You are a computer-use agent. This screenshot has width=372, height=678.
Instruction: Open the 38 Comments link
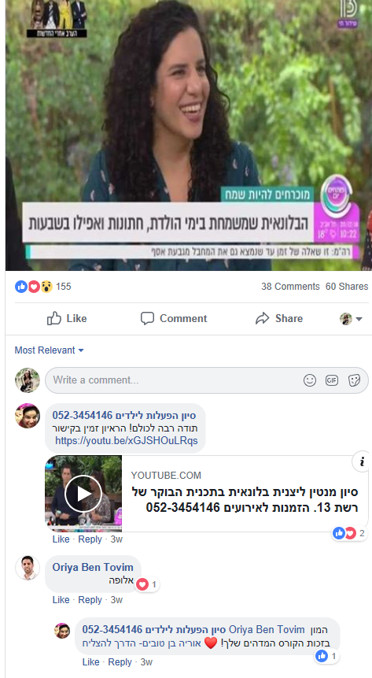[x=290, y=287]
